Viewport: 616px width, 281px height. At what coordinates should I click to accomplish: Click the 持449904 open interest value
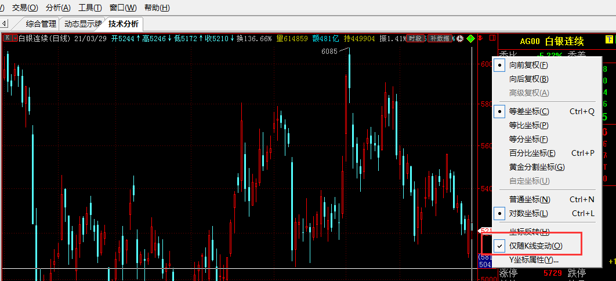pos(359,38)
